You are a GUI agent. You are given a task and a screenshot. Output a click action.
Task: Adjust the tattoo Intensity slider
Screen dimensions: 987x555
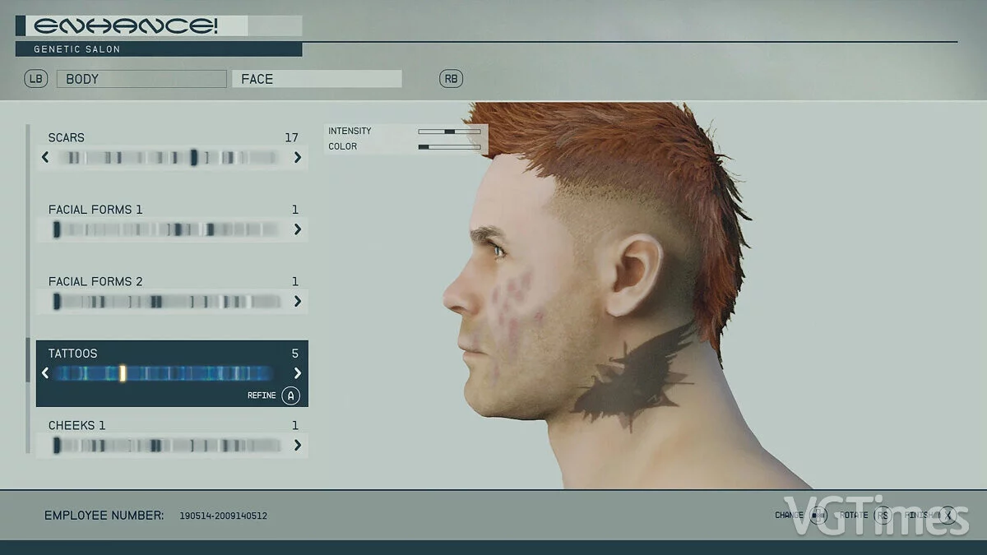[449, 132]
